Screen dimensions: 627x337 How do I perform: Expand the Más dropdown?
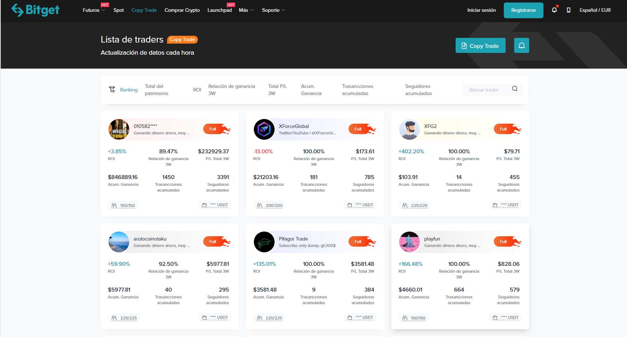point(246,10)
